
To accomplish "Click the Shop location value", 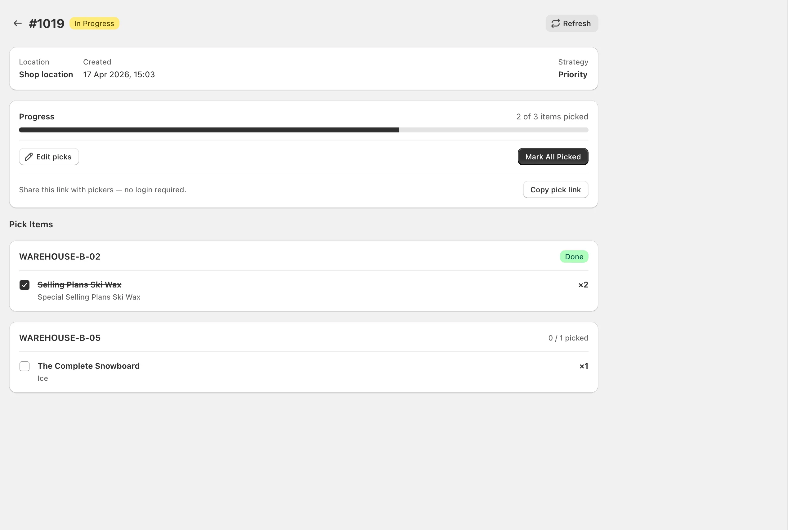I will pos(46,74).
